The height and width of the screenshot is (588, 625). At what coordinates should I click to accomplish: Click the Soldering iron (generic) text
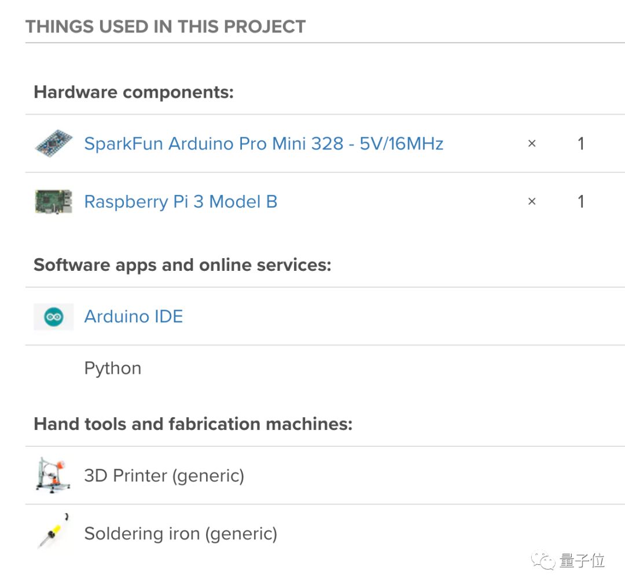click(181, 534)
